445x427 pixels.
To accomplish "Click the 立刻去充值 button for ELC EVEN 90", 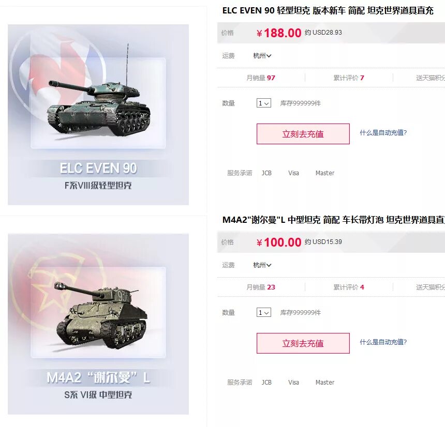I will 303,134.
